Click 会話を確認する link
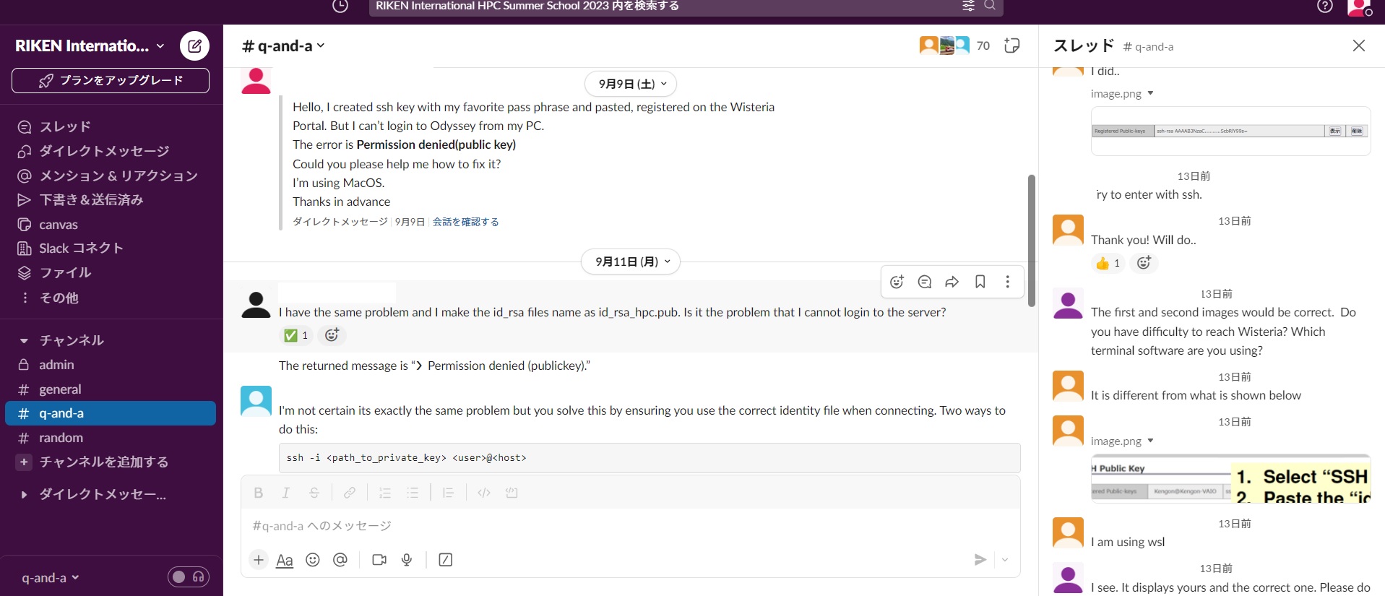1385x596 pixels. pos(466,222)
